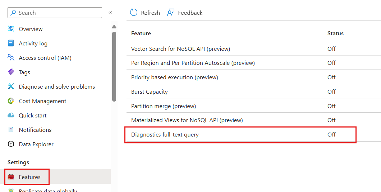381x192 pixels.
Task: Select the Features menu item
Action: [29, 177]
